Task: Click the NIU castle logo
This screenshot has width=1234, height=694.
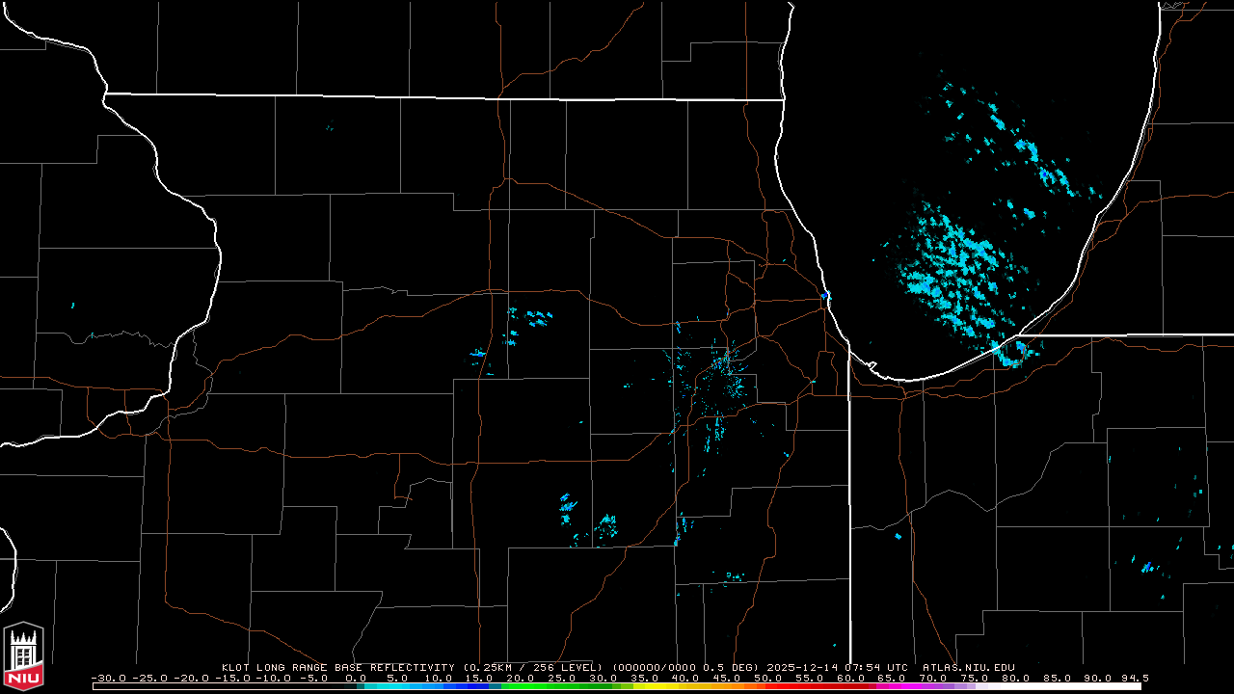Action: [23, 657]
